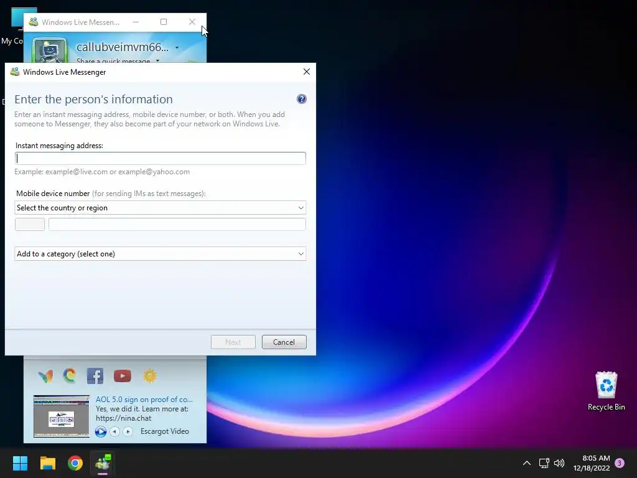
Task: Click the callubveimvm66 display name
Action: click(x=123, y=47)
